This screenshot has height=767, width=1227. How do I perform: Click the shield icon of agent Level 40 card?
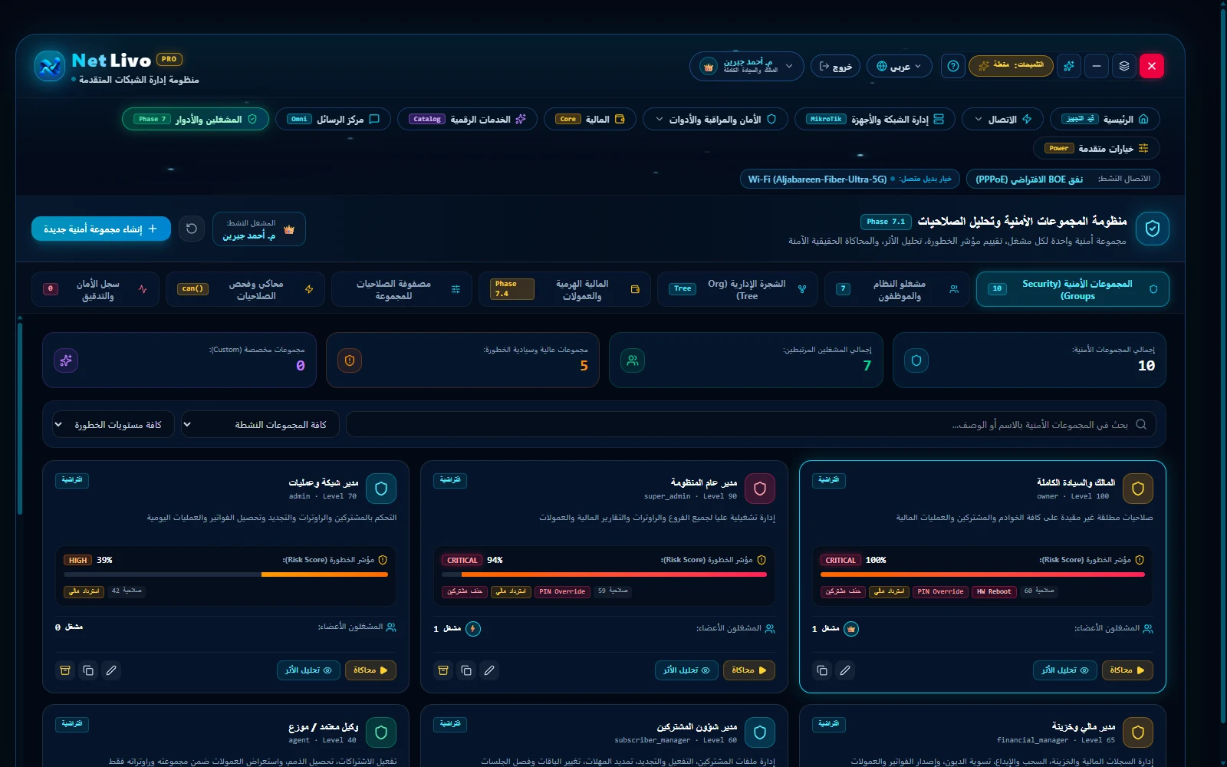pos(381,732)
